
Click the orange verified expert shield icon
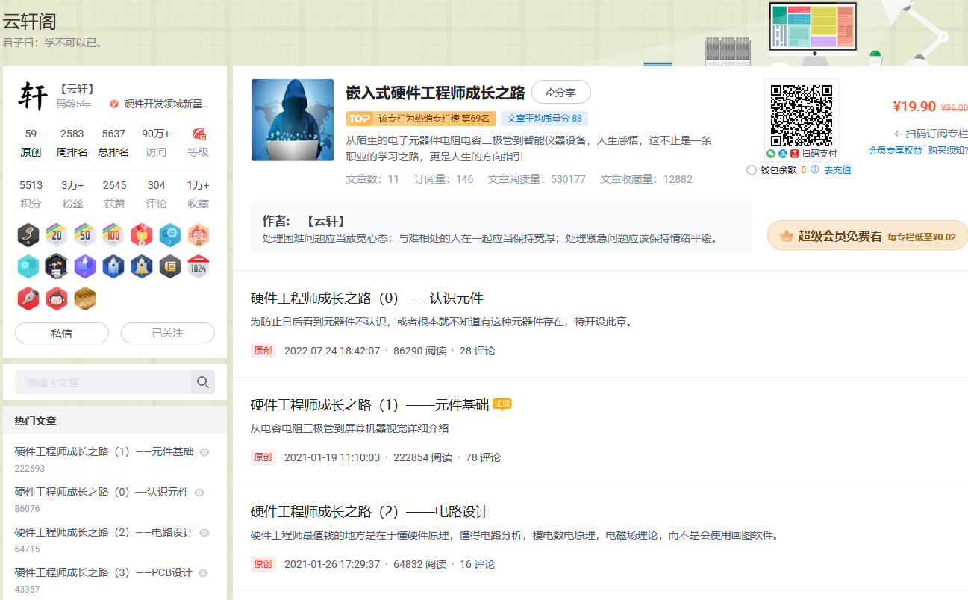114,104
